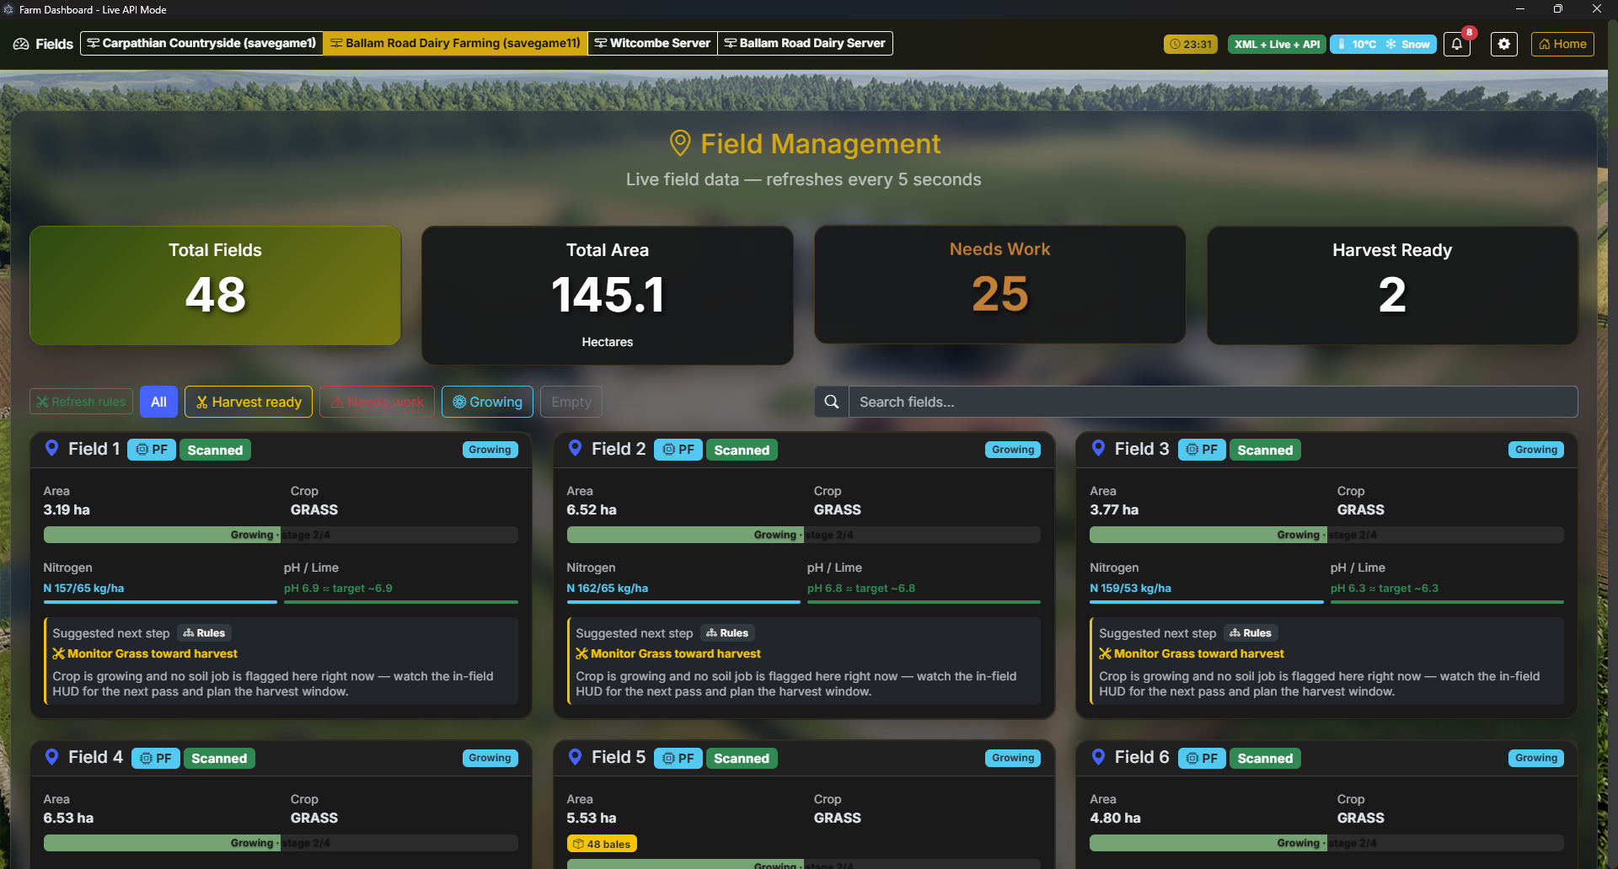Open the Total Fields summary card
Viewport: 1618px width, 869px height.
215,285
